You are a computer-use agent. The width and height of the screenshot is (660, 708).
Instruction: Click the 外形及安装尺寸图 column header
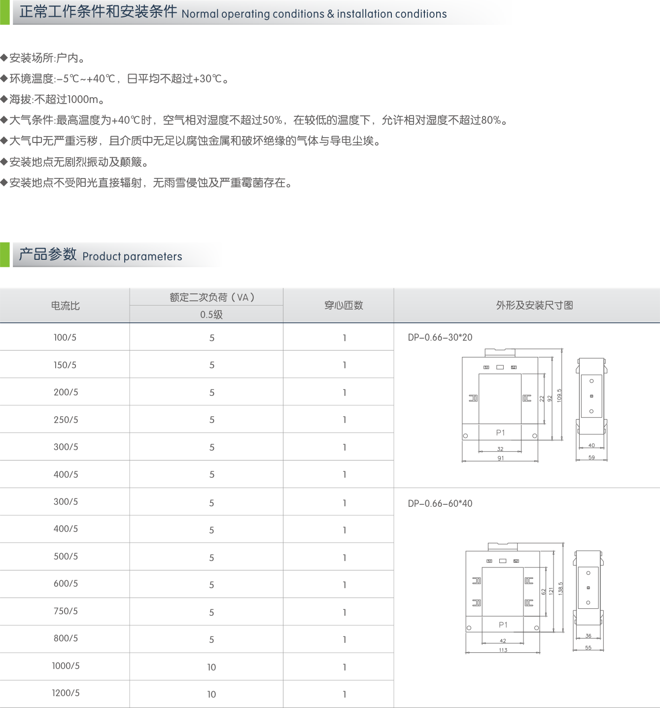[534, 306]
